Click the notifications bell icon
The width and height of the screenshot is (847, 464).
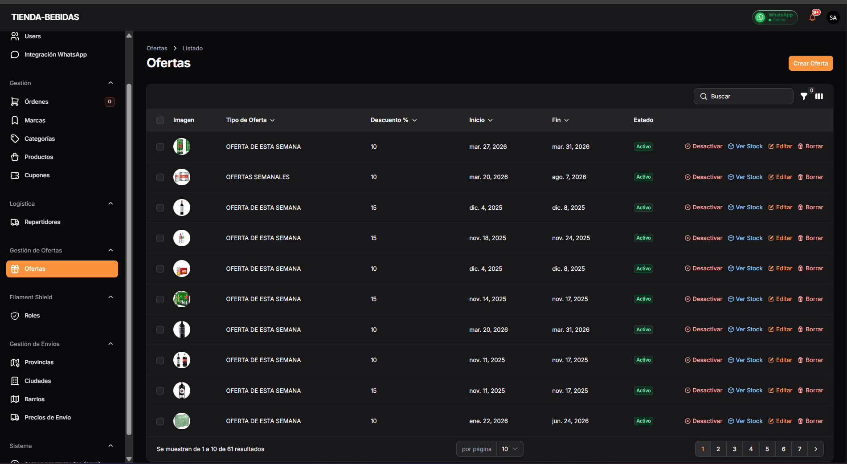pyautogui.click(x=812, y=18)
